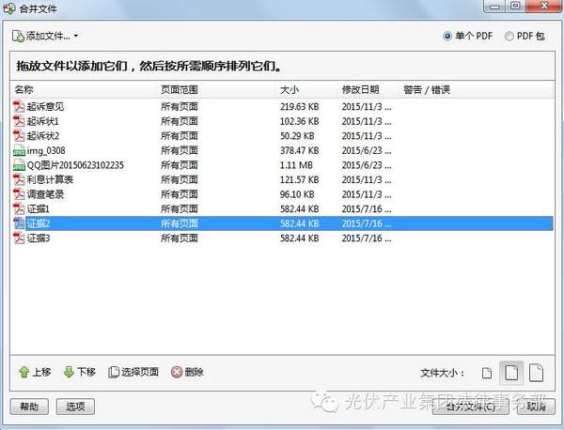Maximize the 合并文件 window
564x430 pixels.
pyautogui.click(x=515, y=7)
